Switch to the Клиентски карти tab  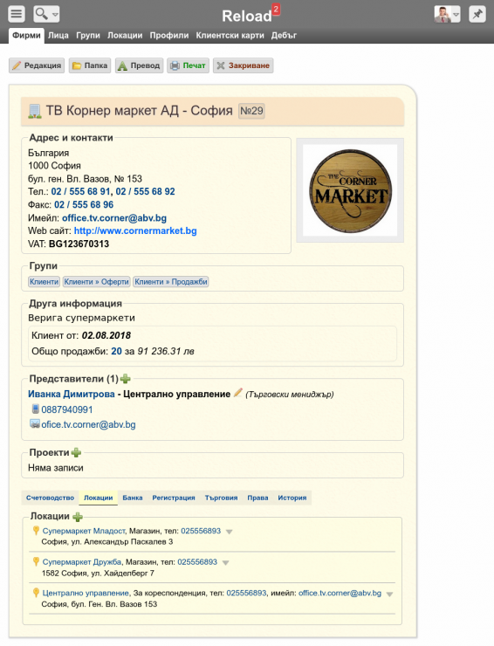(230, 36)
